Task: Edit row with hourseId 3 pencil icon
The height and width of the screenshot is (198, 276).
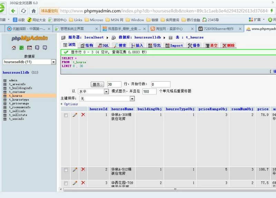Action: tap(75, 183)
